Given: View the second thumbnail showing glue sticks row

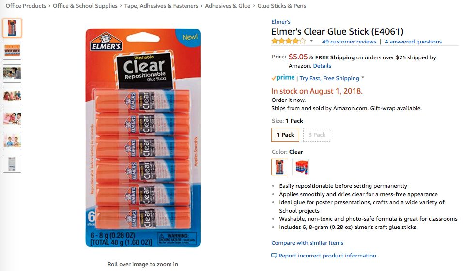Looking at the screenshot, I should pyautogui.click(x=12, y=51).
